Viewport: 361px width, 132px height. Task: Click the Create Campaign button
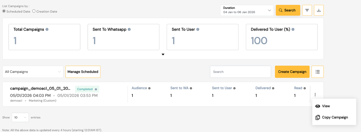tap(292, 72)
